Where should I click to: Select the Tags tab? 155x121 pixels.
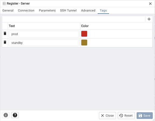103,10
